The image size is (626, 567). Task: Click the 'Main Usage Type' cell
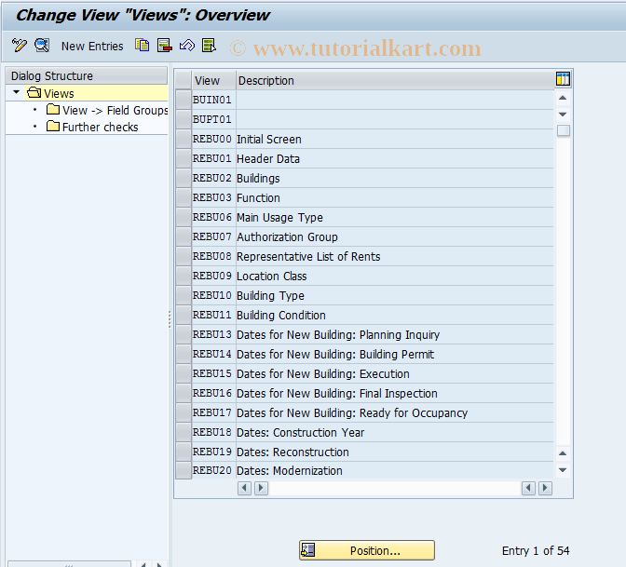(394, 217)
